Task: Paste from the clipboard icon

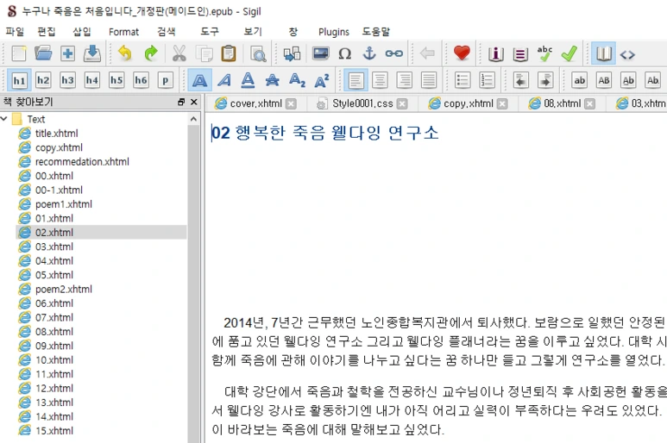Action: point(229,53)
